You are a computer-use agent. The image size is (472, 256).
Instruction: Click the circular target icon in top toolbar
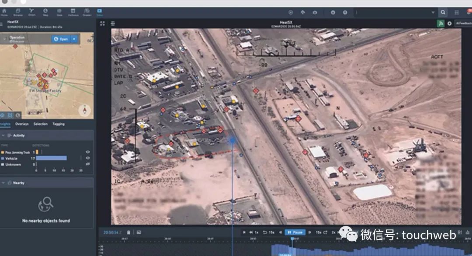[x=291, y=12]
